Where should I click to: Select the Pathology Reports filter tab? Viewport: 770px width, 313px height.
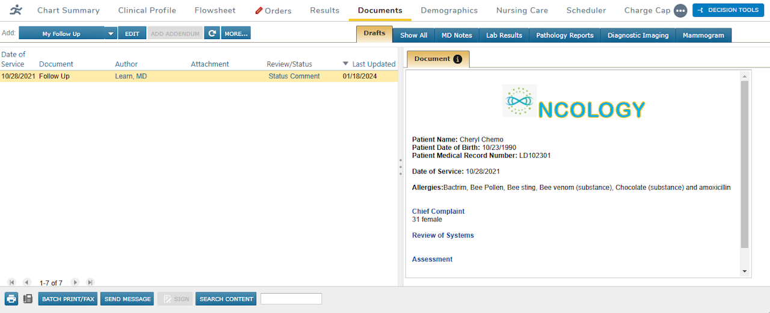click(x=565, y=35)
